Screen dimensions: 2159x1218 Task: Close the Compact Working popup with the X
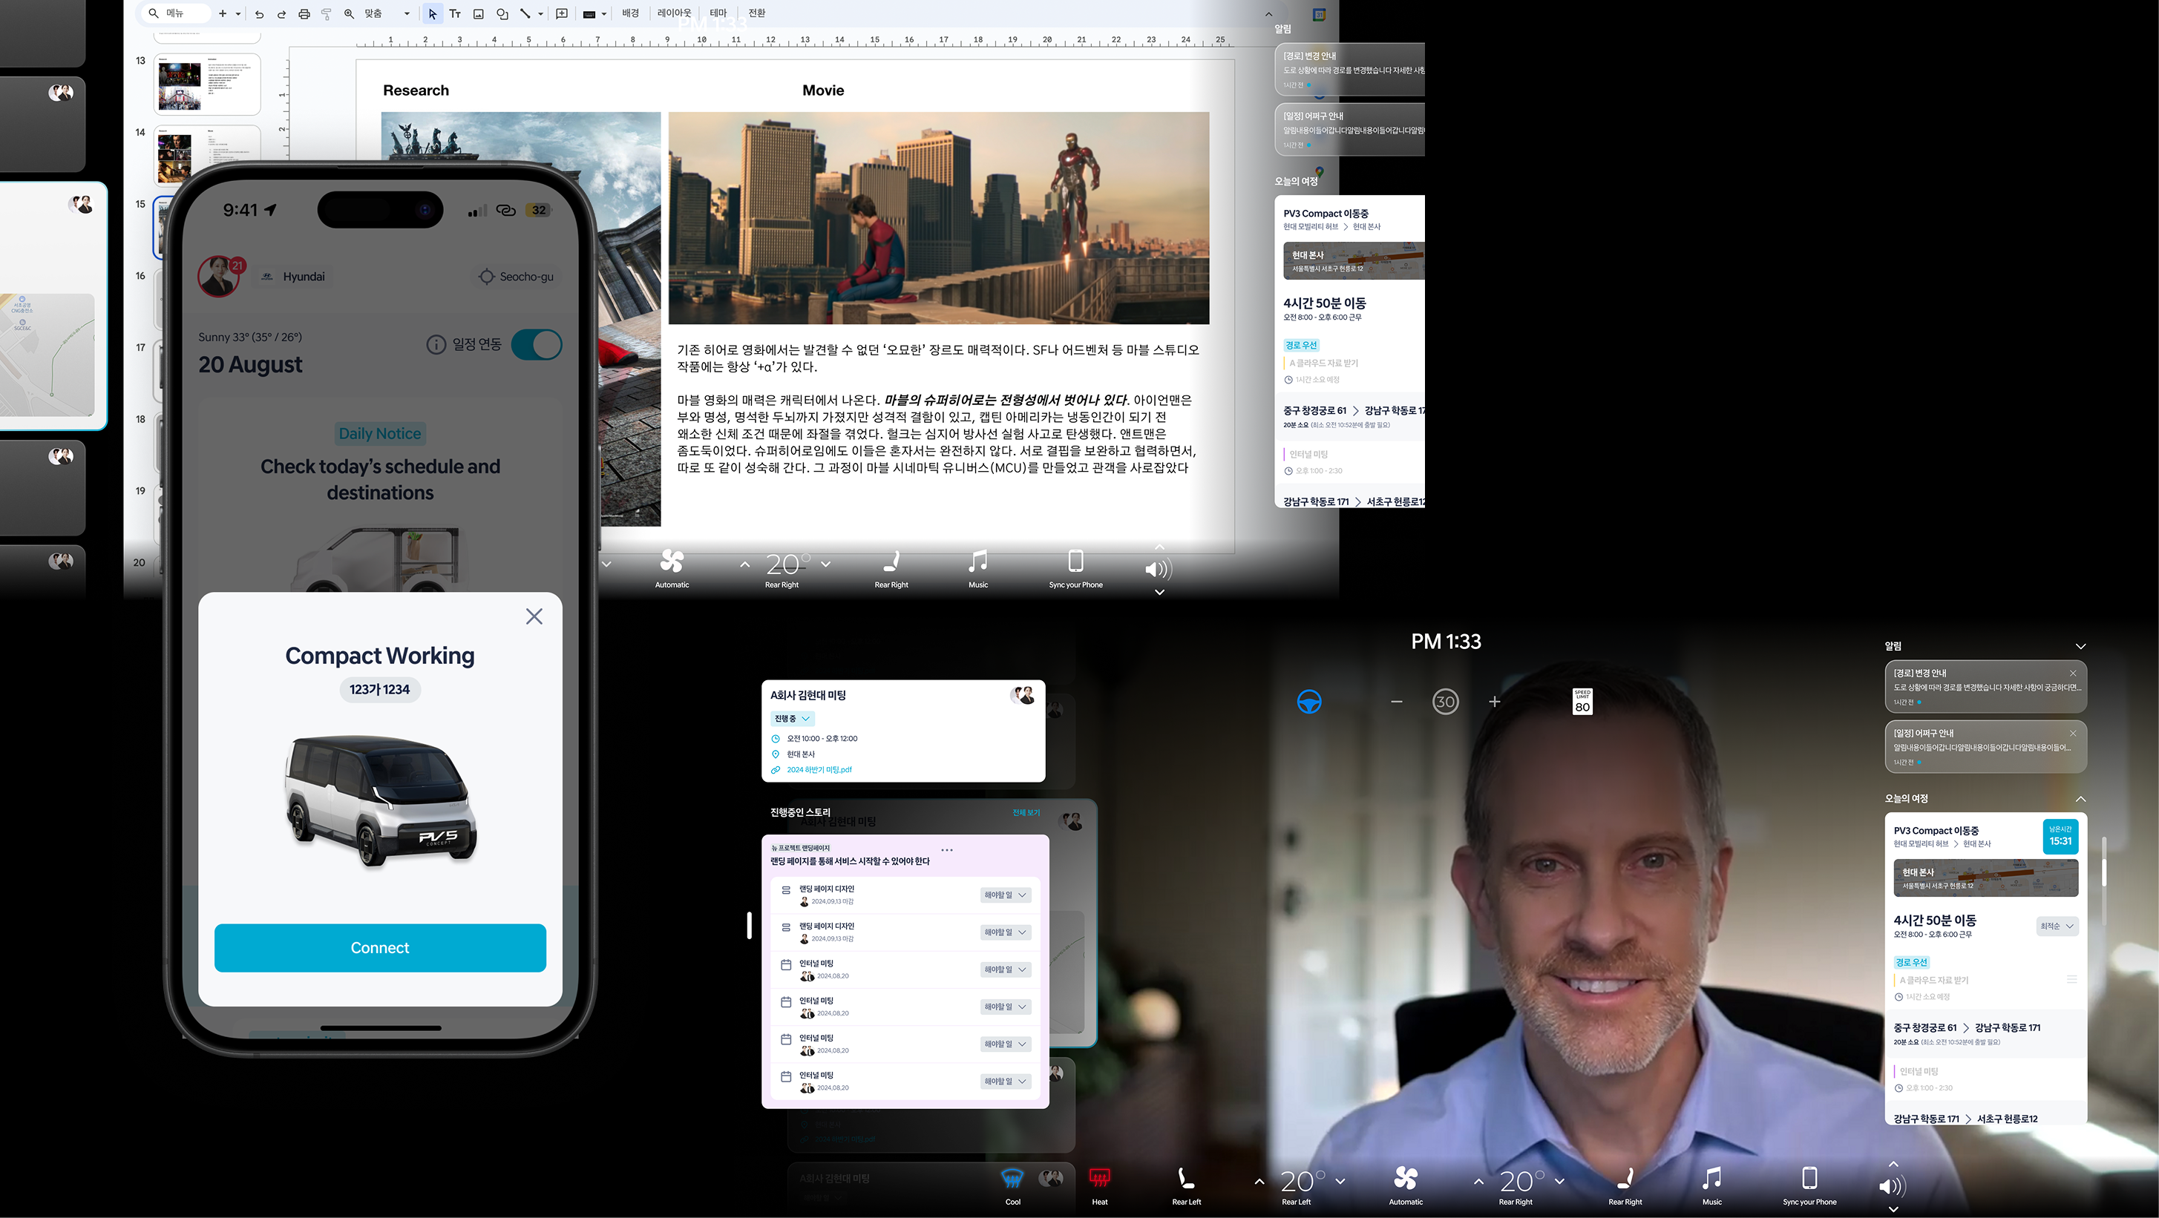[534, 616]
